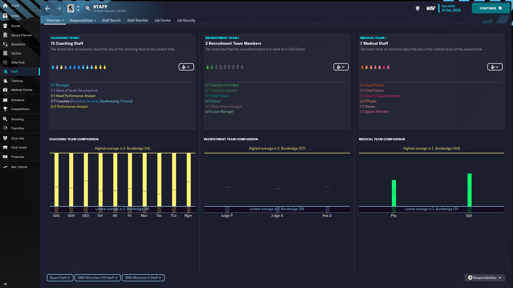The width and height of the screenshot is (513, 288).
Task: Open Medical Centre from sidebar
Action: (21, 90)
